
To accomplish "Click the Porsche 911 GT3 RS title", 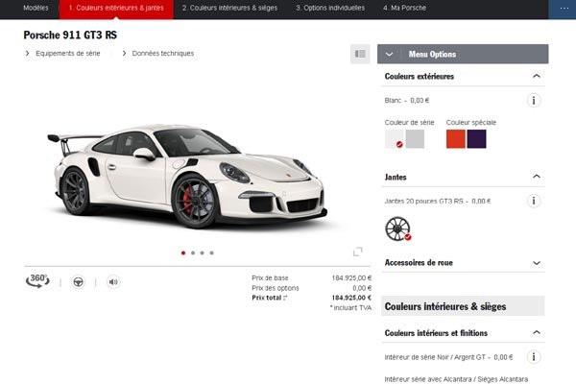I will click(x=70, y=35).
